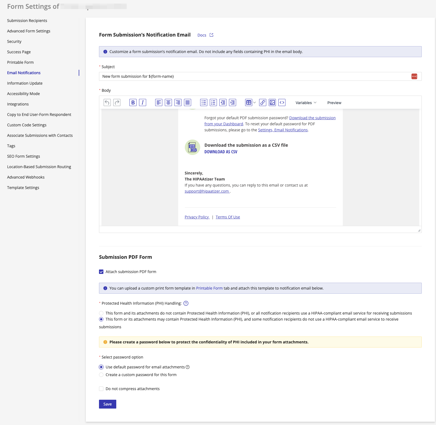436x425 pixels.
Task: Open SEO Form Settings
Action: (x=24, y=156)
